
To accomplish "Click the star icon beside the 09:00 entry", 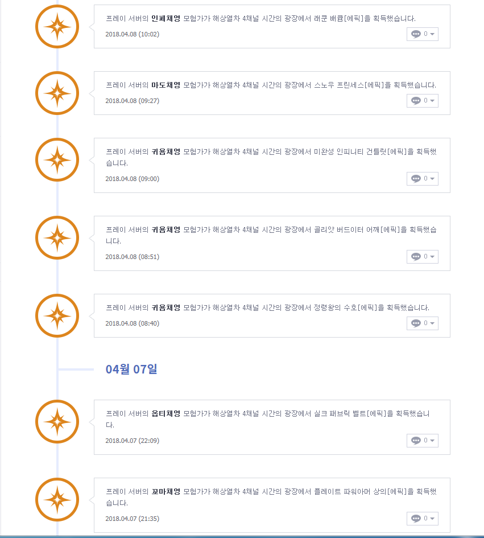I will coord(57,159).
